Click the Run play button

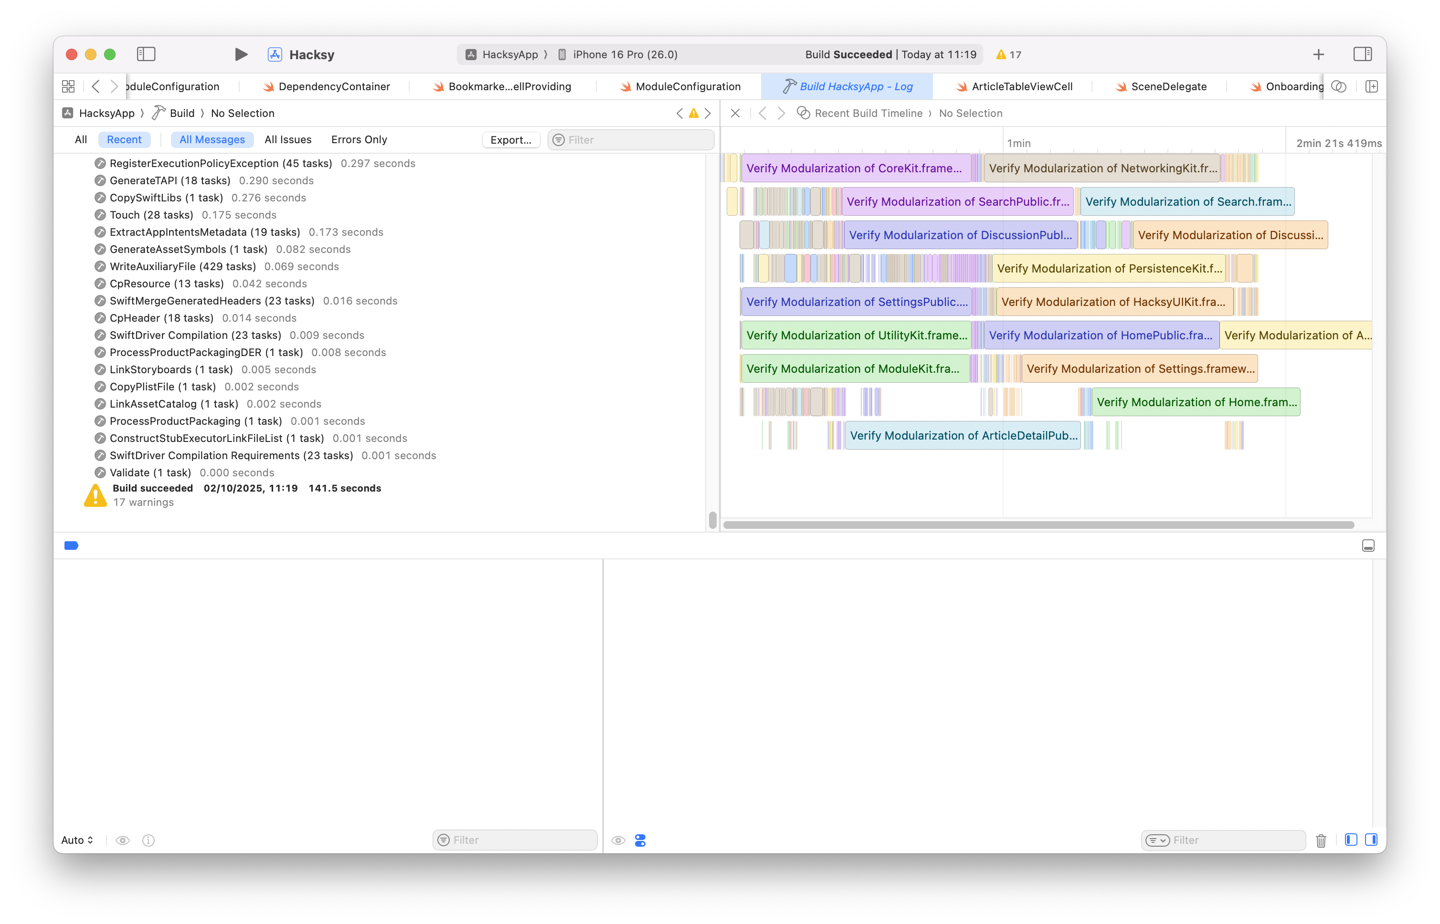[241, 54]
